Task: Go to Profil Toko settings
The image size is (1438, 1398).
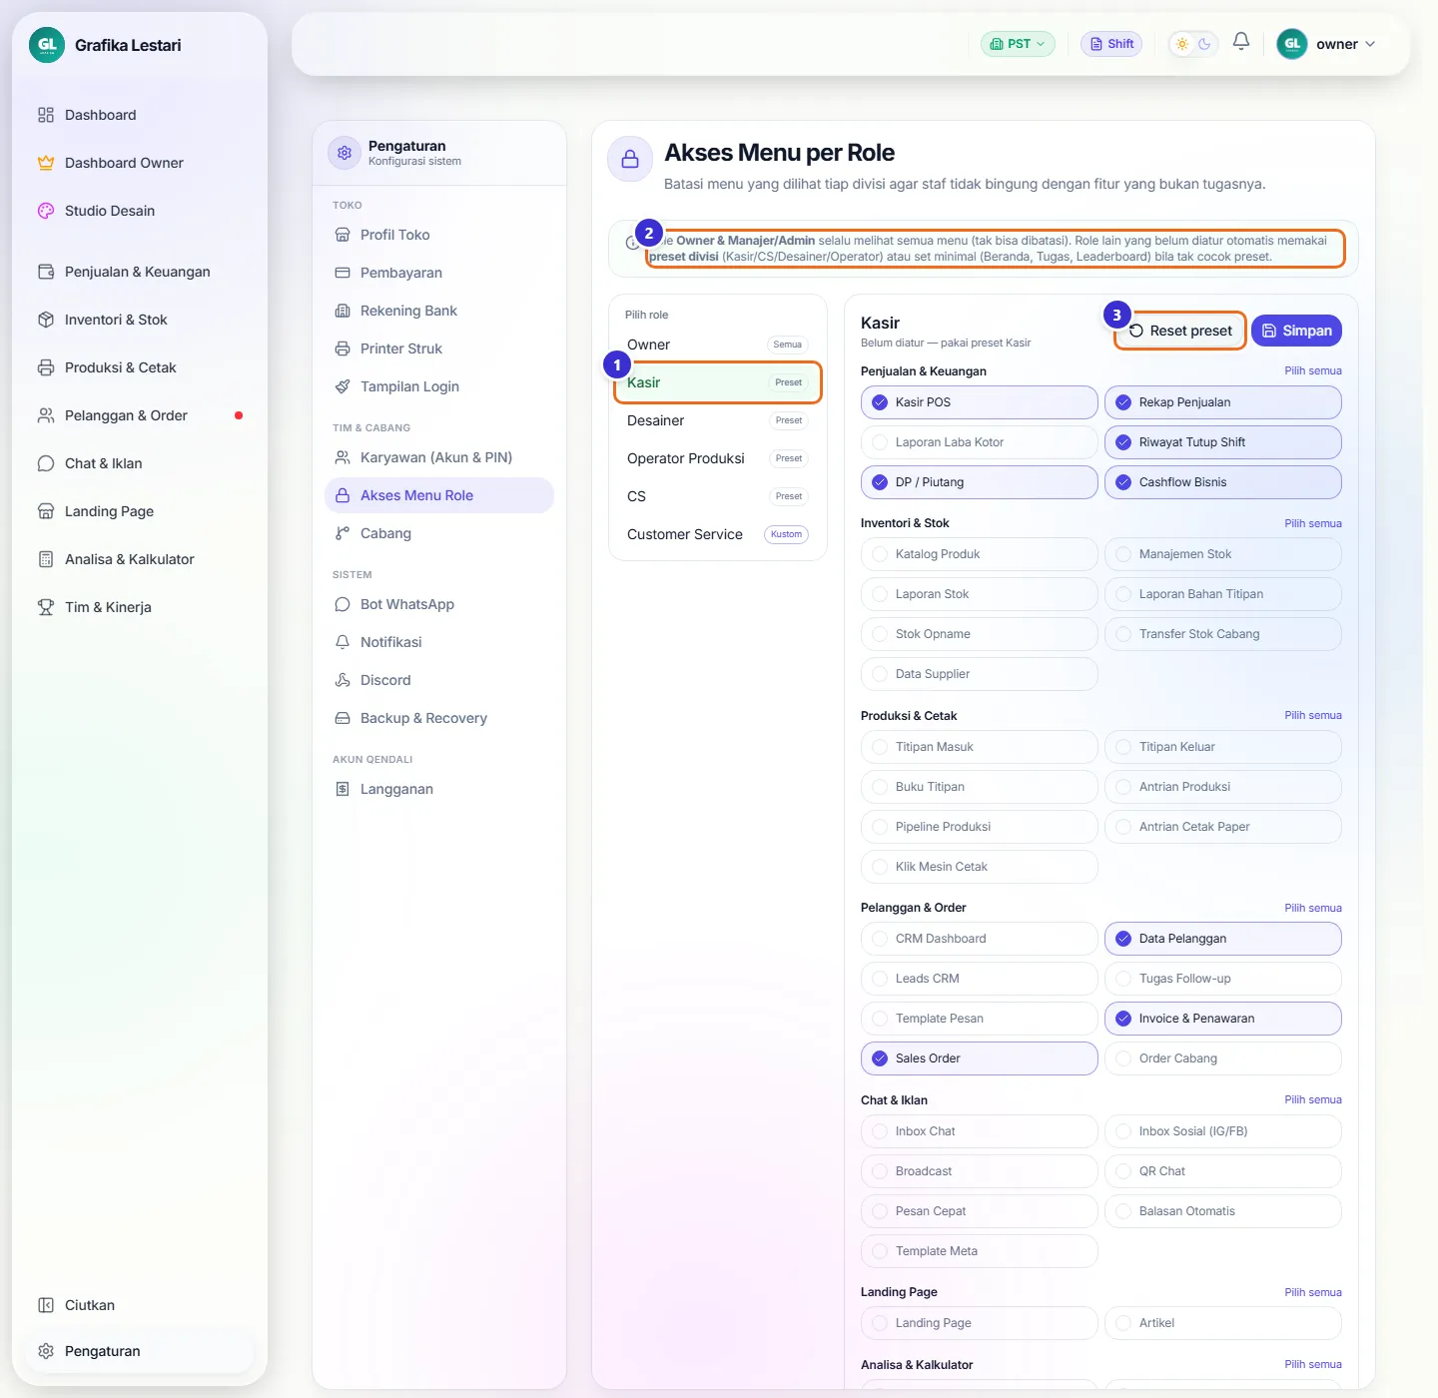Action: [x=439, y=235]
